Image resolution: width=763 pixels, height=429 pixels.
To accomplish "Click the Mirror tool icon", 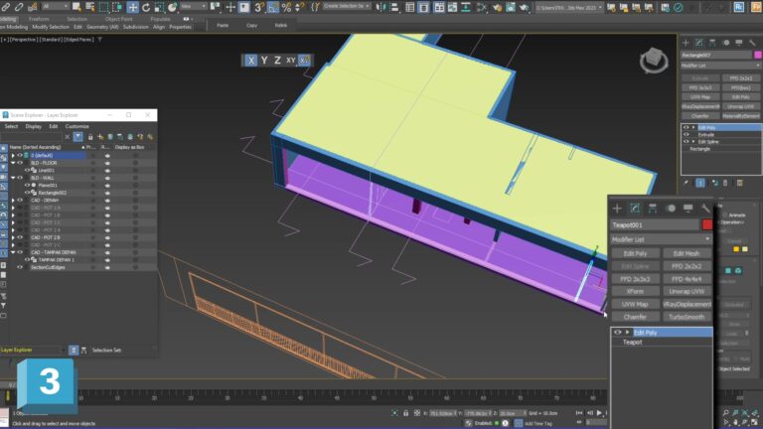I will (x=381, y=7).
